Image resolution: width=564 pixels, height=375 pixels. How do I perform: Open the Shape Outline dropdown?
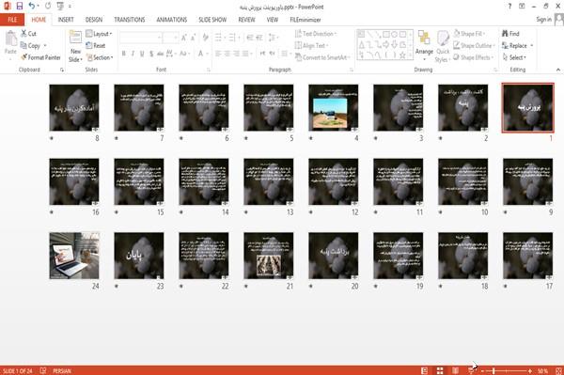click(474, 45)
